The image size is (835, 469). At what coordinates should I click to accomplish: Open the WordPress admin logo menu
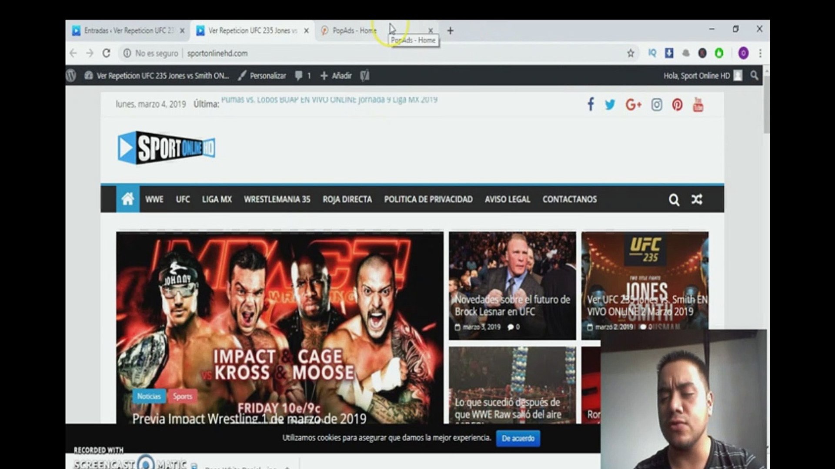(71, 76)
